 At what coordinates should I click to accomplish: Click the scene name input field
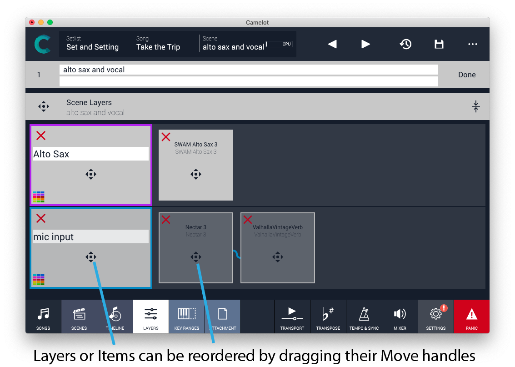(x=248, y=69)
